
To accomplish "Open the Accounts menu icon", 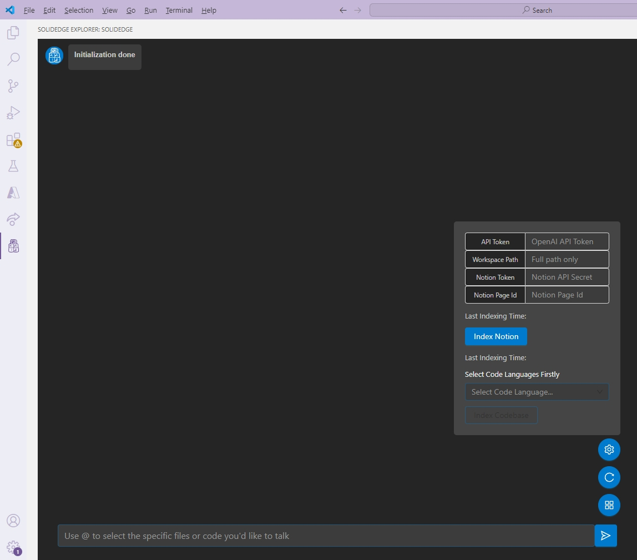I will point(13,521).
